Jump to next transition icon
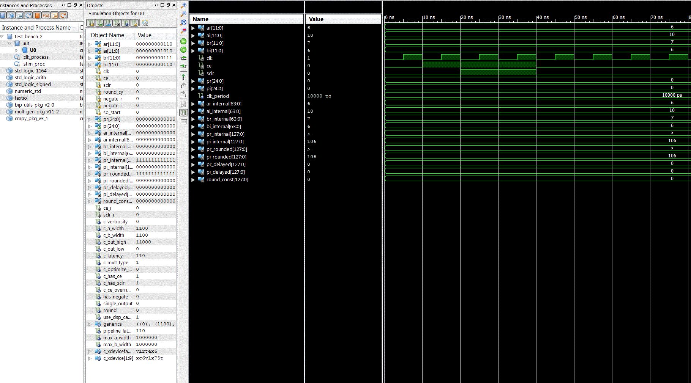Viewport: 691px width, 383px height. 183,66
